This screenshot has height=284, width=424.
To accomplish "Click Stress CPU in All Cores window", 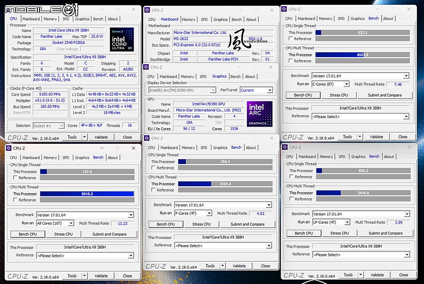I will click(63, 234).
